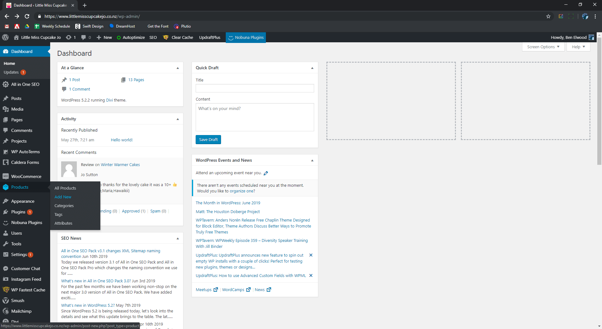
Task: Open the 1 Comment link
Action: [80, 89]
